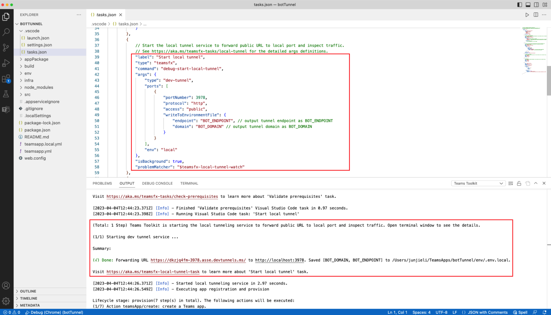
Task: Open the Explorer view in activity bar
Action: (x=6, y=17)
